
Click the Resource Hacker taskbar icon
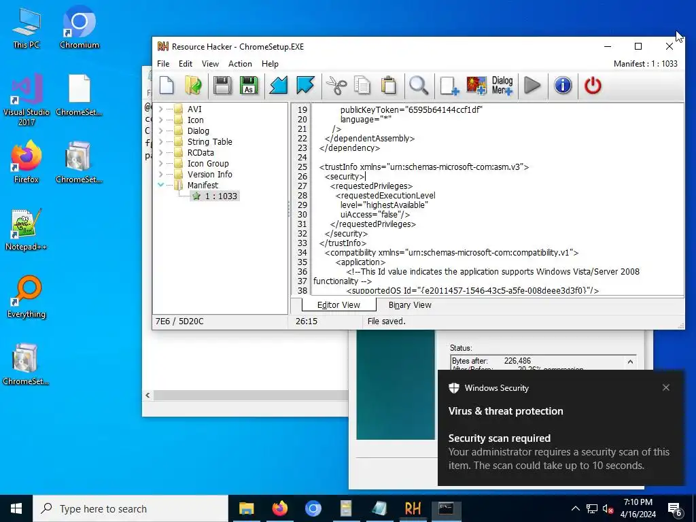pyautogui.click(x=413, y=508)
